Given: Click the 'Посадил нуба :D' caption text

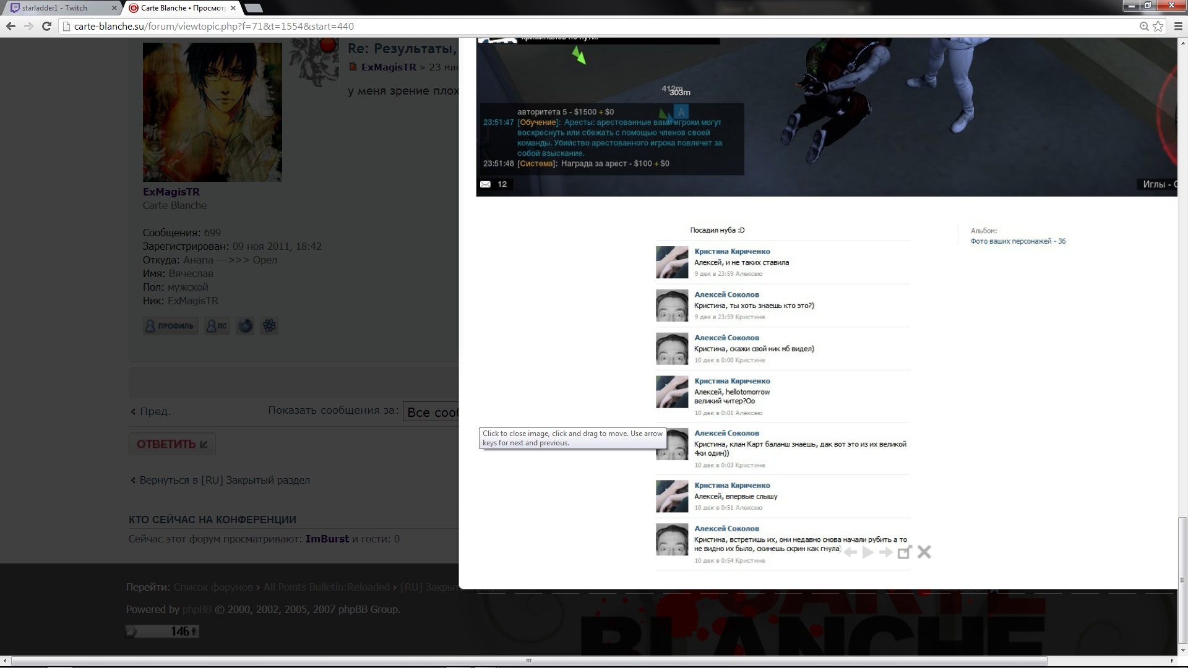Looking at the screenshot, I should click(x=717, y=230).
